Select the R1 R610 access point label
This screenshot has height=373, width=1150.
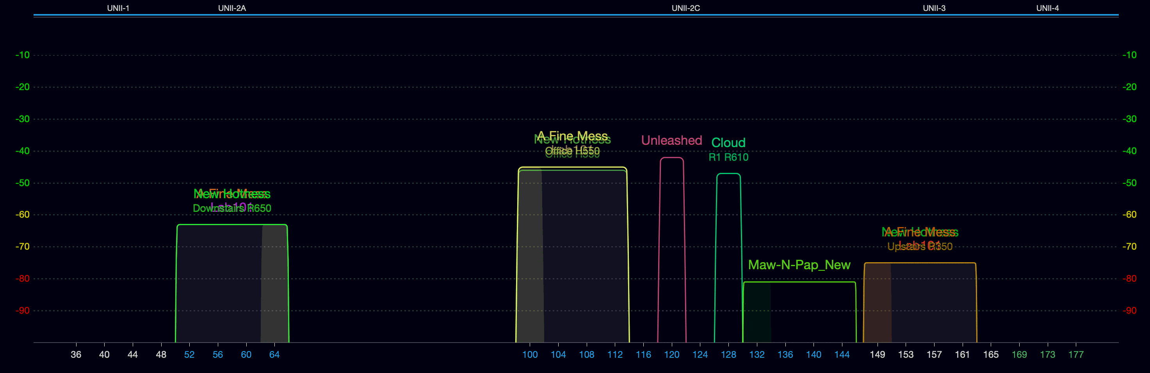point(728,157)
